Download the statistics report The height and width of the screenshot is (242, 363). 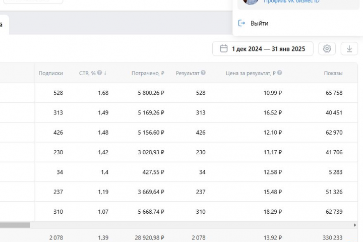click(349, 48)
